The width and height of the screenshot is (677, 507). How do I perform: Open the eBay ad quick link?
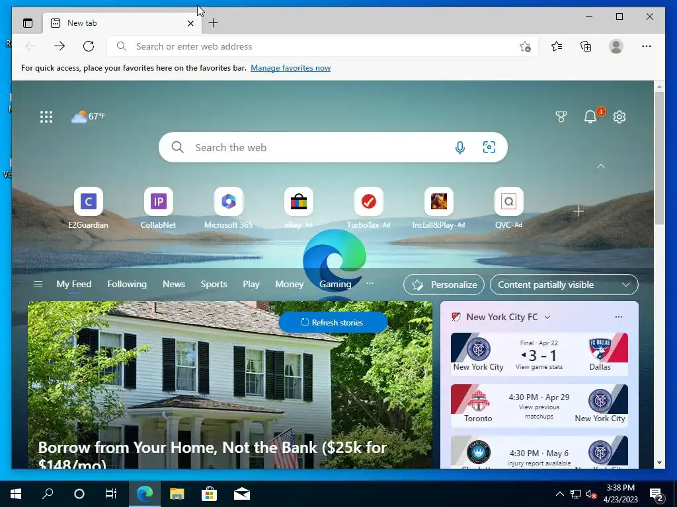(x=298, y=208)
